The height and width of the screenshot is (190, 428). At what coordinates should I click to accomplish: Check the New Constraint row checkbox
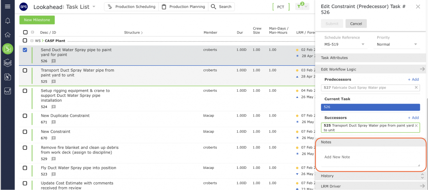(x=25, y=132)
